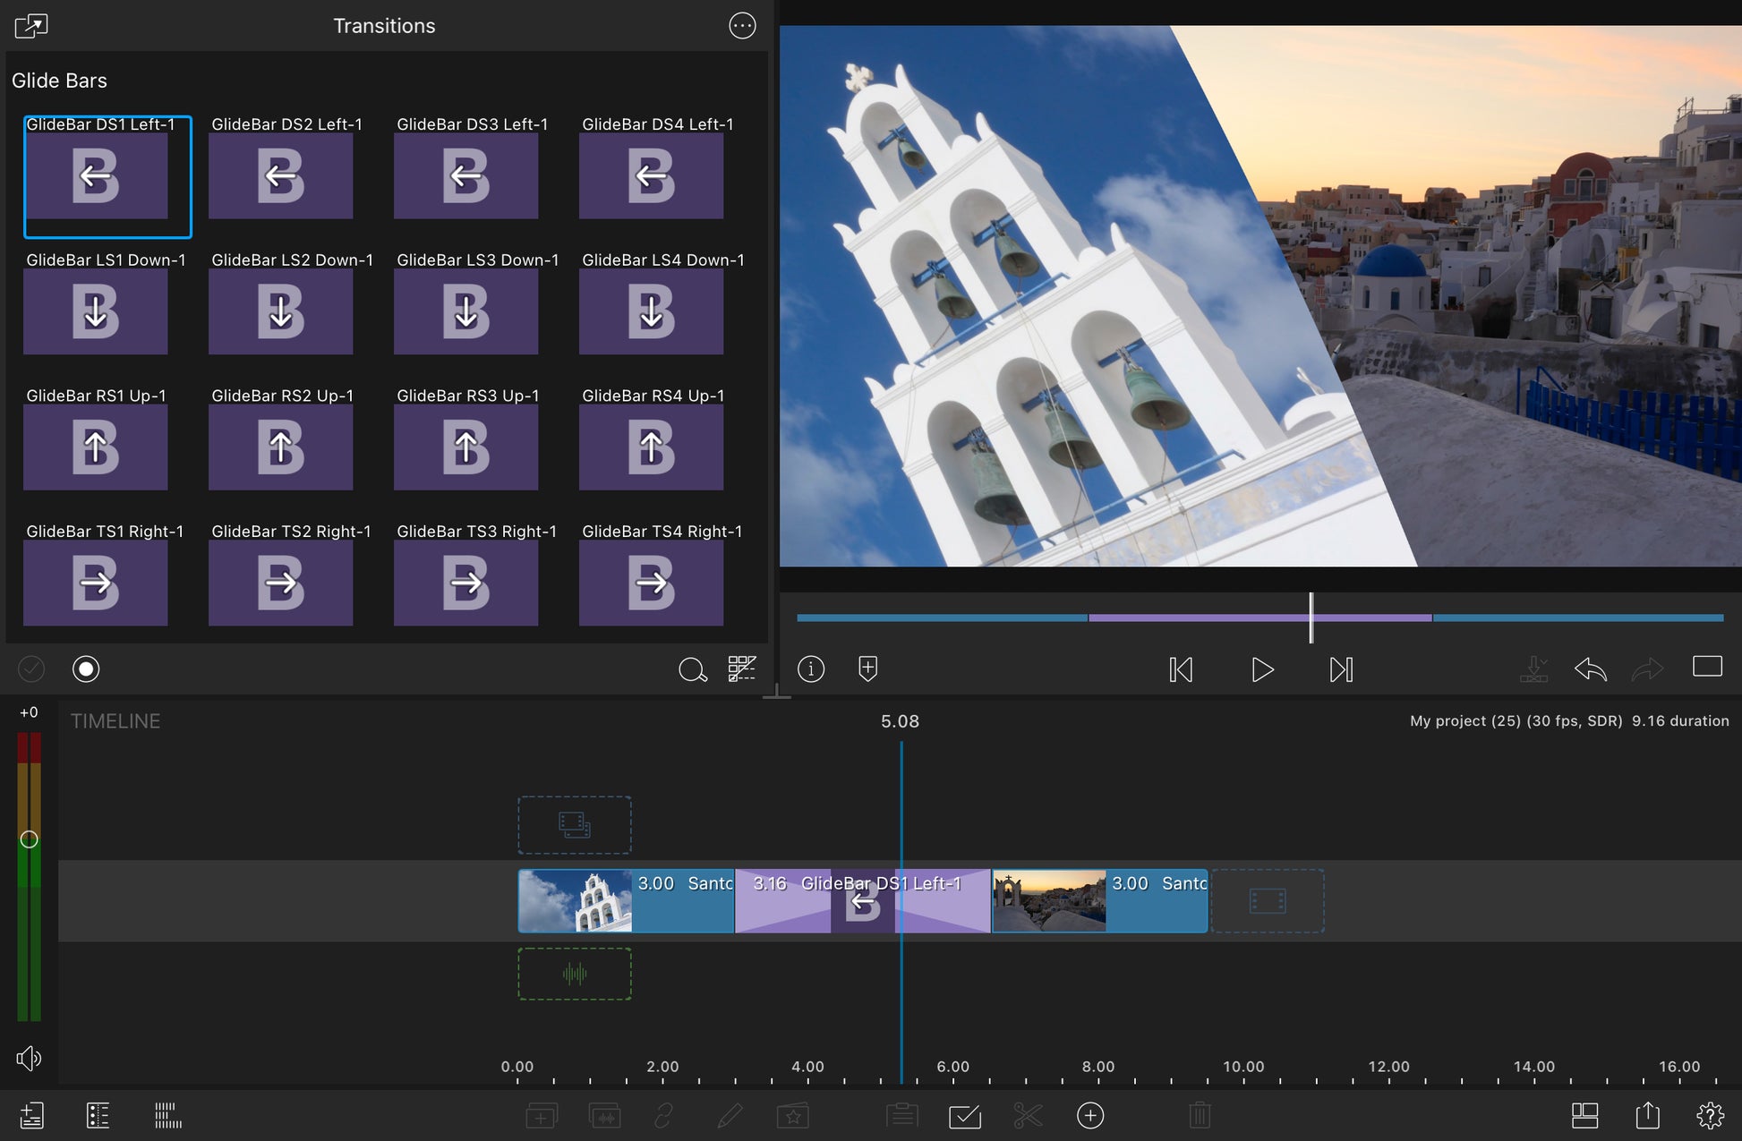Open the share export icon
This screenshot has height=1141, width=1742.
click(x=1647, y=1115)
